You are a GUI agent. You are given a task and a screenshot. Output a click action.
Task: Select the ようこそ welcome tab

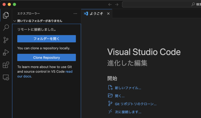coord(97,14)
